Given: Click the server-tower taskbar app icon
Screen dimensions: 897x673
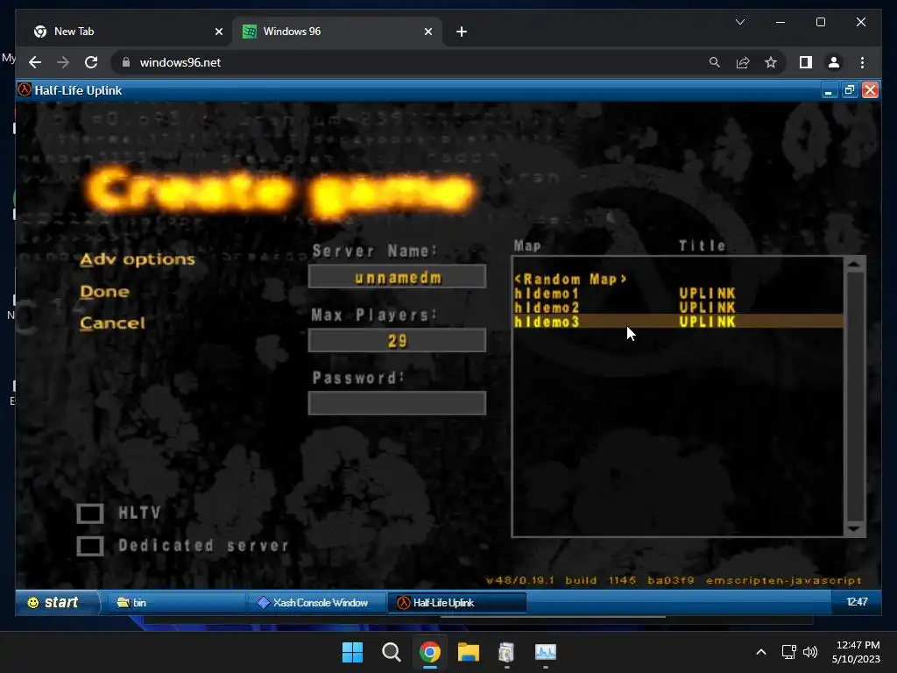Looking at the screenshot, I should coord(507,652).
